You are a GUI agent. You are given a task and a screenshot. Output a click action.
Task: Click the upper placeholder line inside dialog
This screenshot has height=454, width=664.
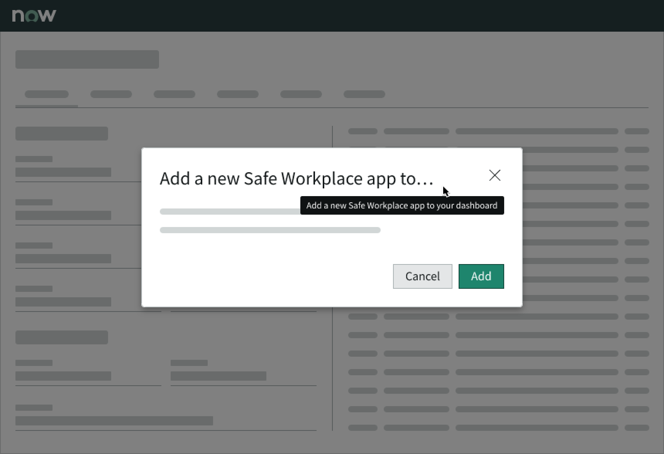[230, 212]
